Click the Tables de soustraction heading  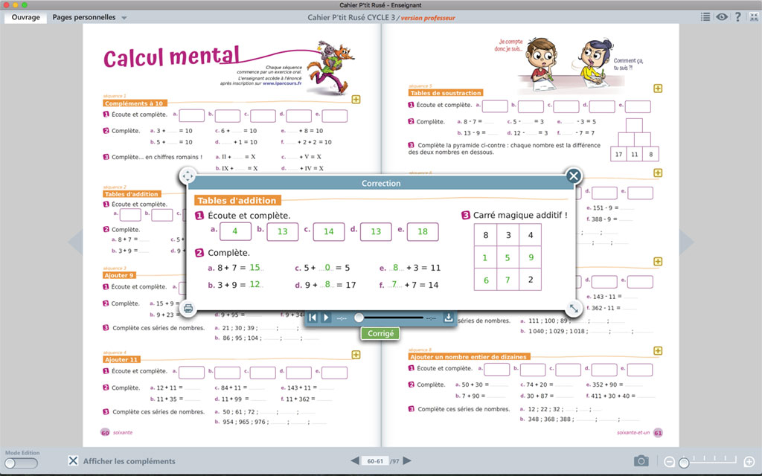445,93
